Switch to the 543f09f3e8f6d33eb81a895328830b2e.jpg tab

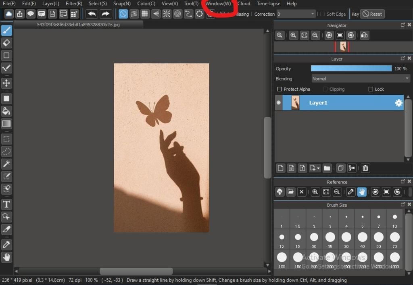click(78, 25)
